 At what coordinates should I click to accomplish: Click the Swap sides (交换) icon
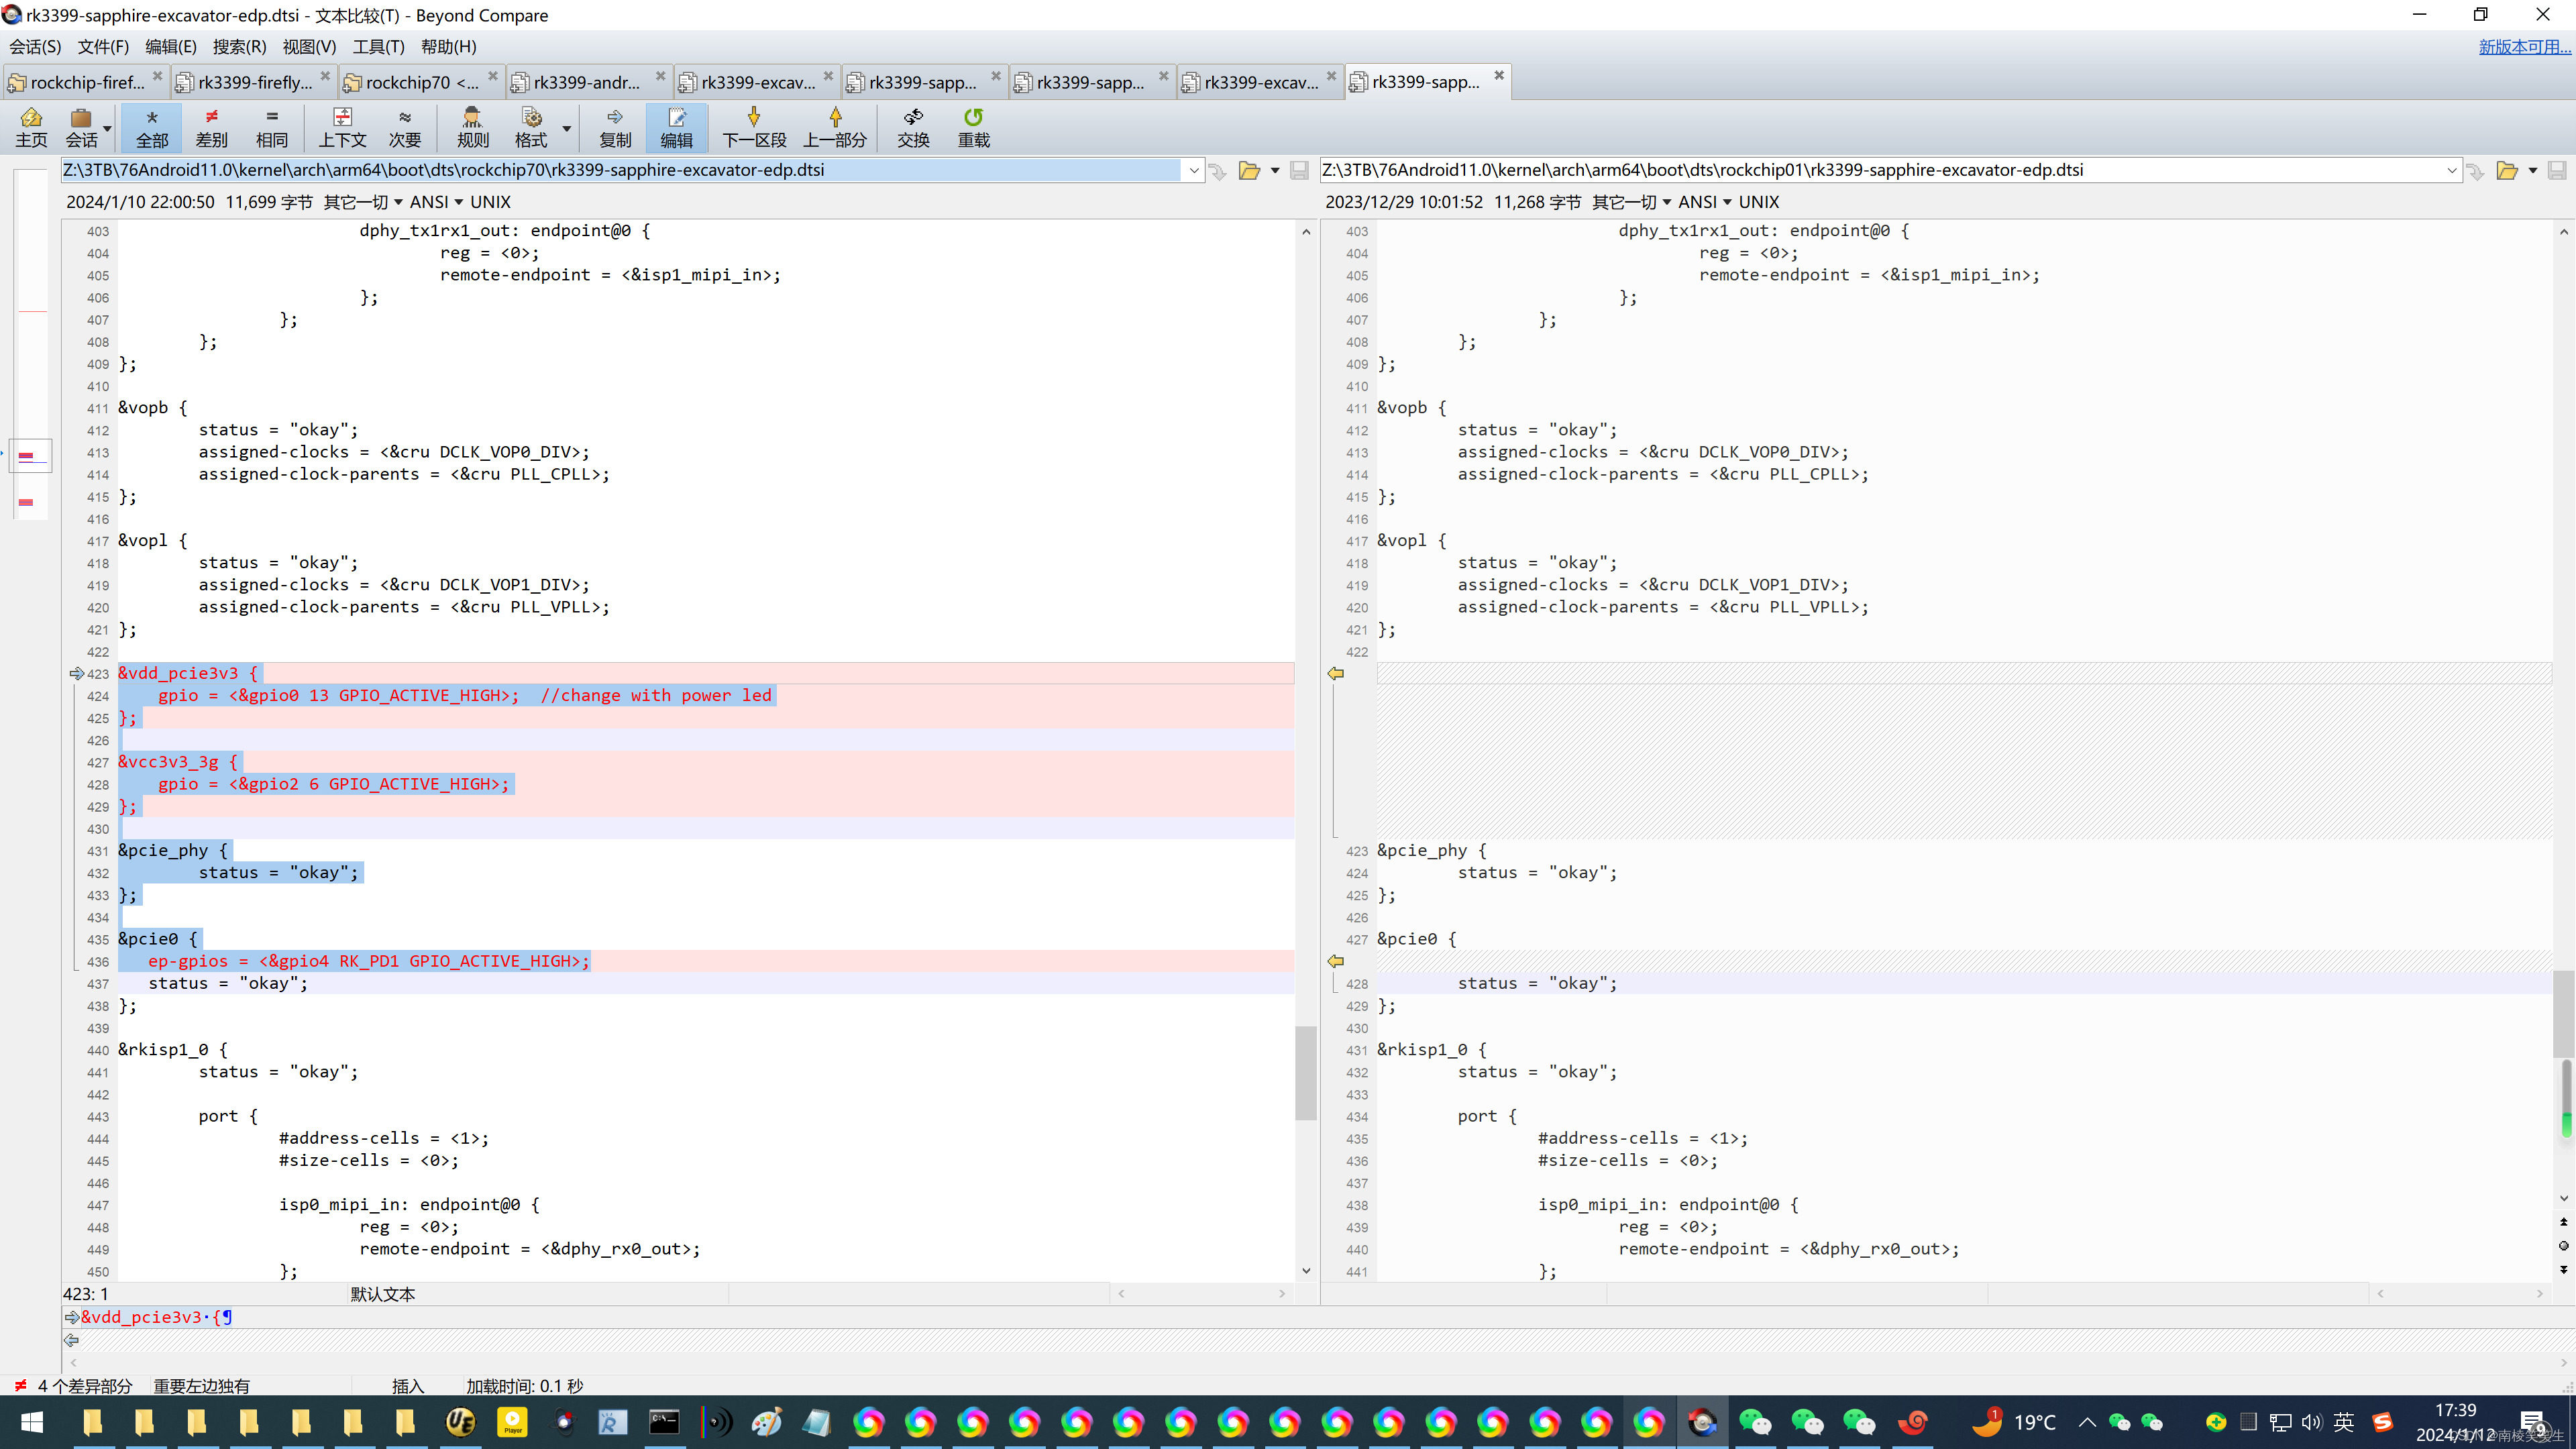point(912,127)
